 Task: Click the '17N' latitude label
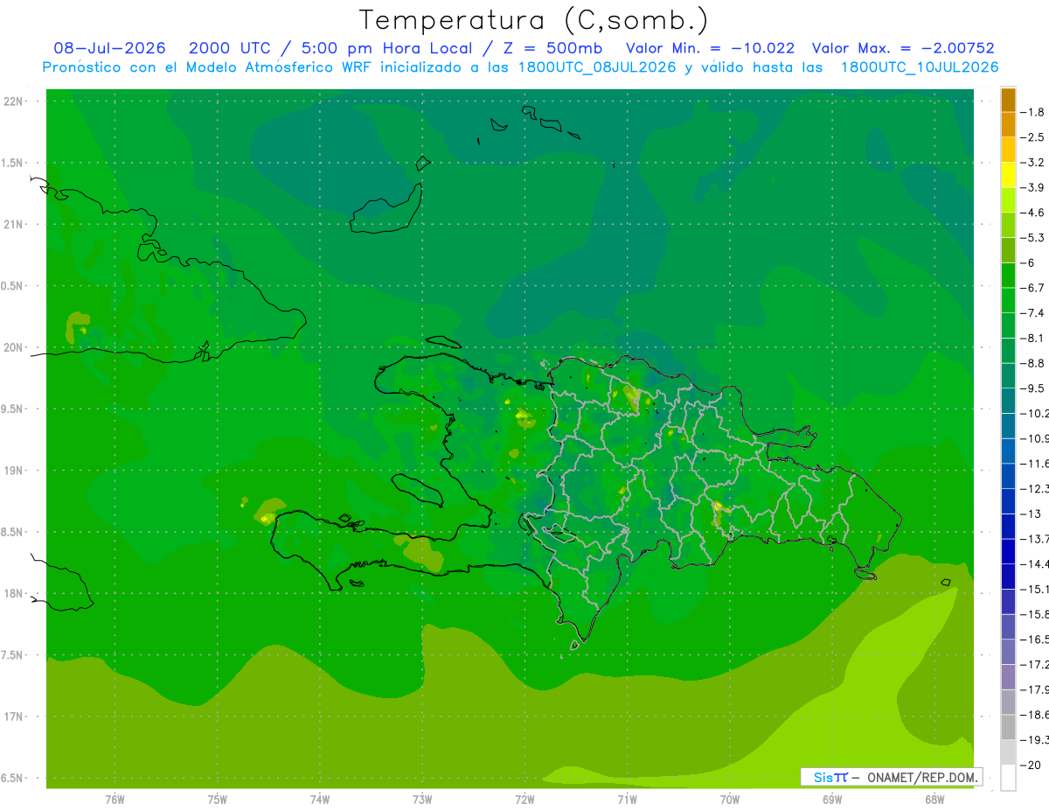pos(15,717)
